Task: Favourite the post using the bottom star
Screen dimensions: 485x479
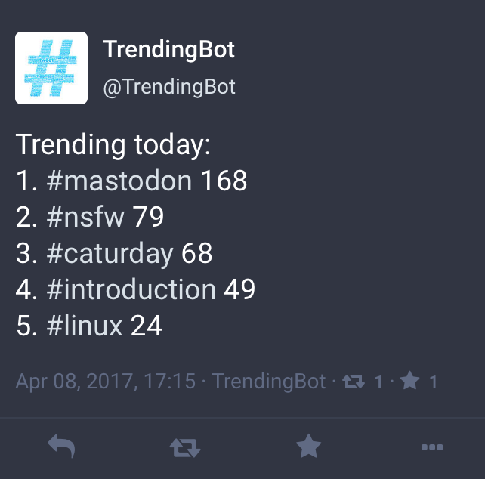Action: [x=308, y=448]
